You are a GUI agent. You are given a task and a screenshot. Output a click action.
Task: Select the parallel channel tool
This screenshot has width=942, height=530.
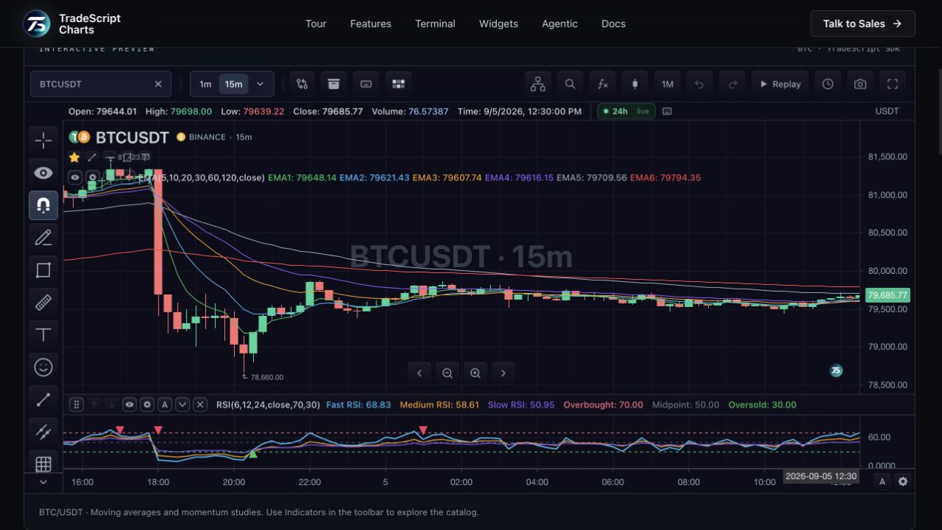click(x=44, y=432)
